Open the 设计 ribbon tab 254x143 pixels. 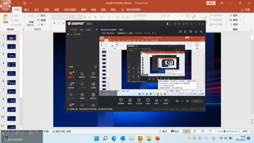click(x=37, y=10)
